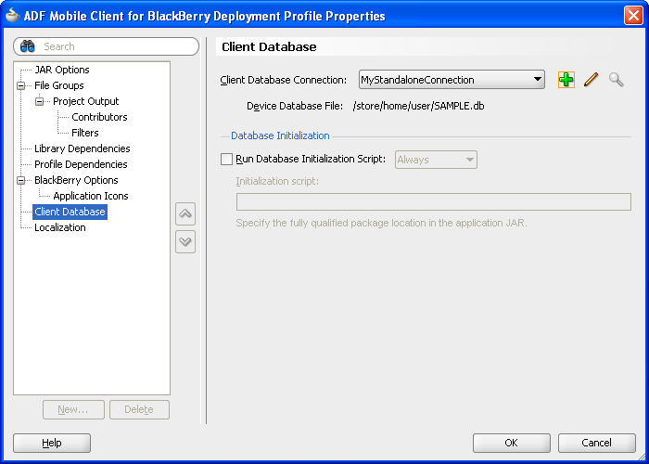Select Project Output tree item
649x464 pixels.
coord(85,101)
